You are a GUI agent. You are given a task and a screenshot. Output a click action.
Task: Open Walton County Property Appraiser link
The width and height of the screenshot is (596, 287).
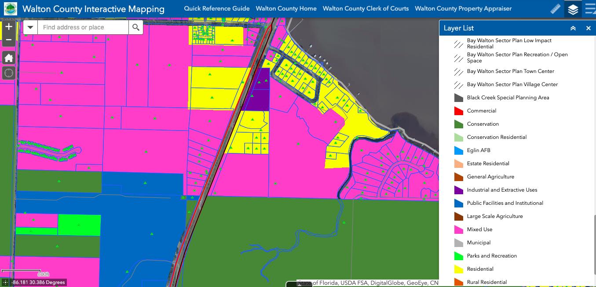pos(463,9)
